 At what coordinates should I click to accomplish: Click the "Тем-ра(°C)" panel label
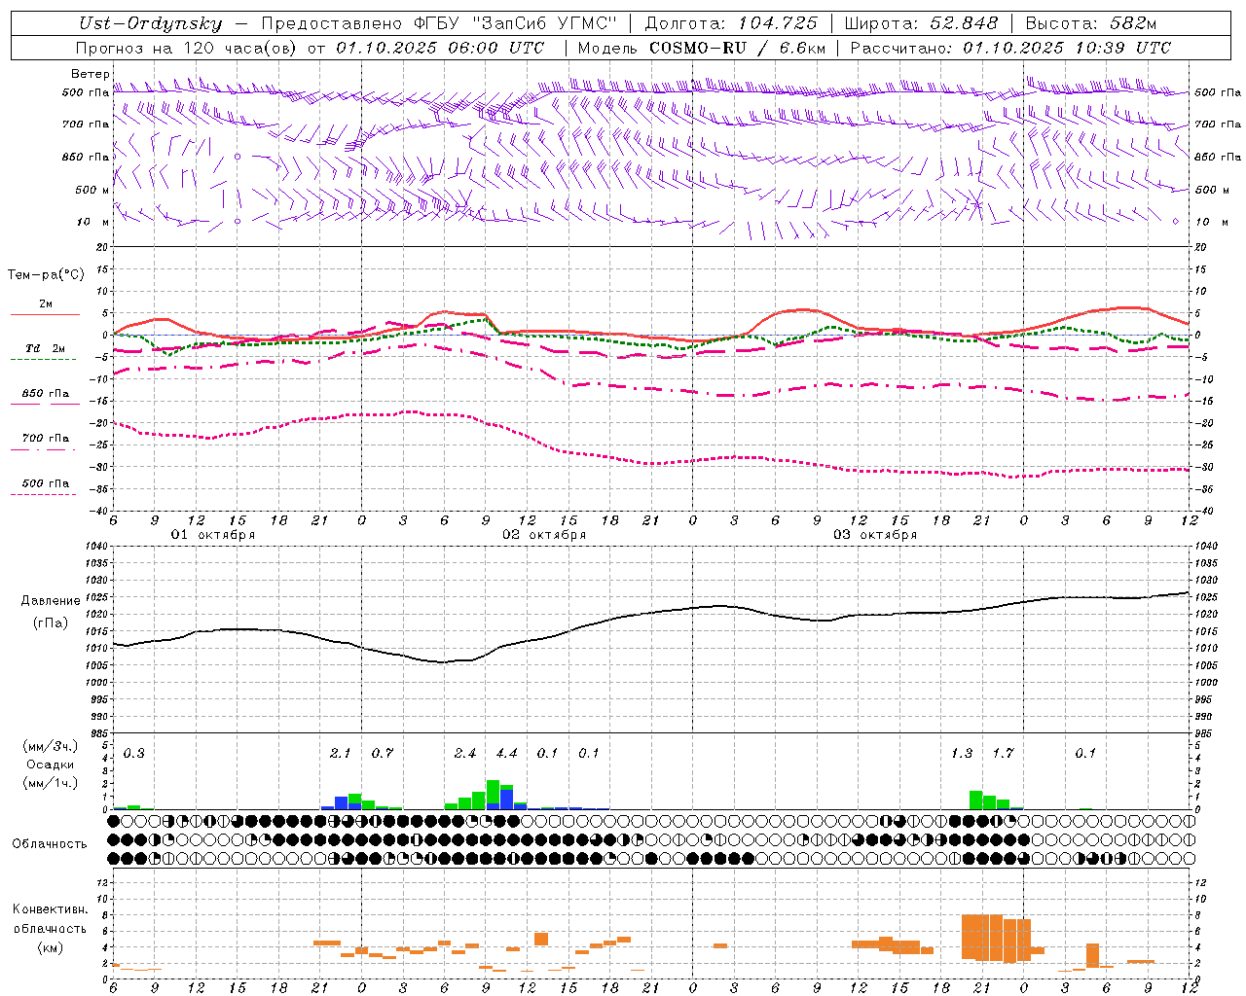coord(46,275)
